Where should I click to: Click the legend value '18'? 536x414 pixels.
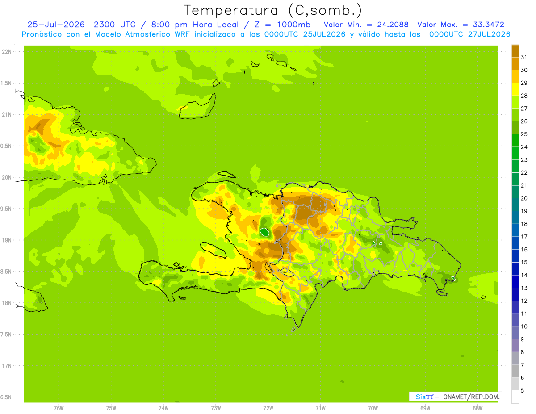click(x=524, y=224)
